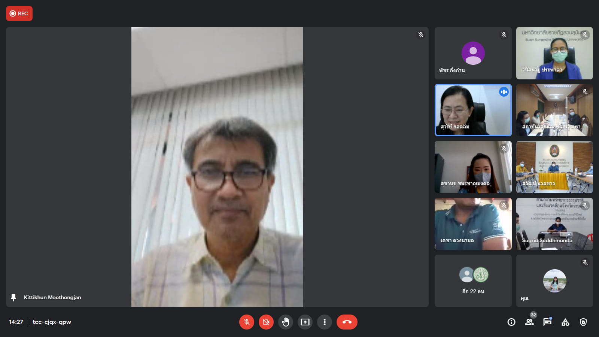Expand the tile showing 22 more participants

[473, 280]
